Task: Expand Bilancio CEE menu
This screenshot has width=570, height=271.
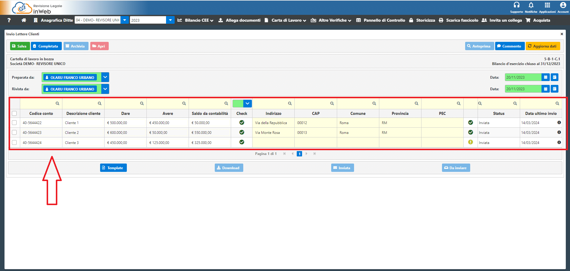Action: 195,20
